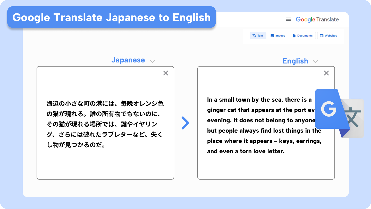Click the Google logo in the header
The width and height of the screenshot is (371, 209).
305,19
